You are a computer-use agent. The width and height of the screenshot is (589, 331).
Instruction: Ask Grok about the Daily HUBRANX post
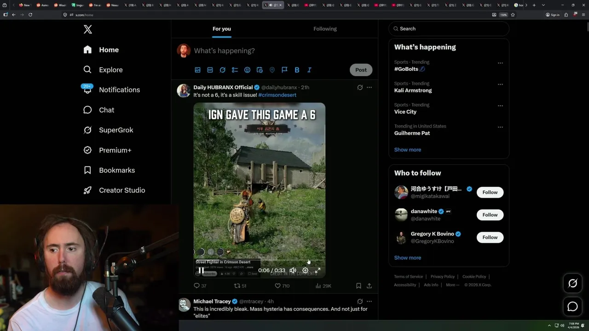coord(360,87)
